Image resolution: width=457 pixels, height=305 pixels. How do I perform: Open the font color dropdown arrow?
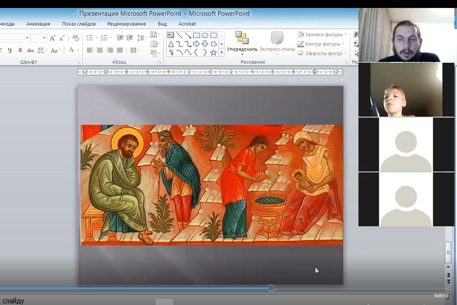click(78, 50)
